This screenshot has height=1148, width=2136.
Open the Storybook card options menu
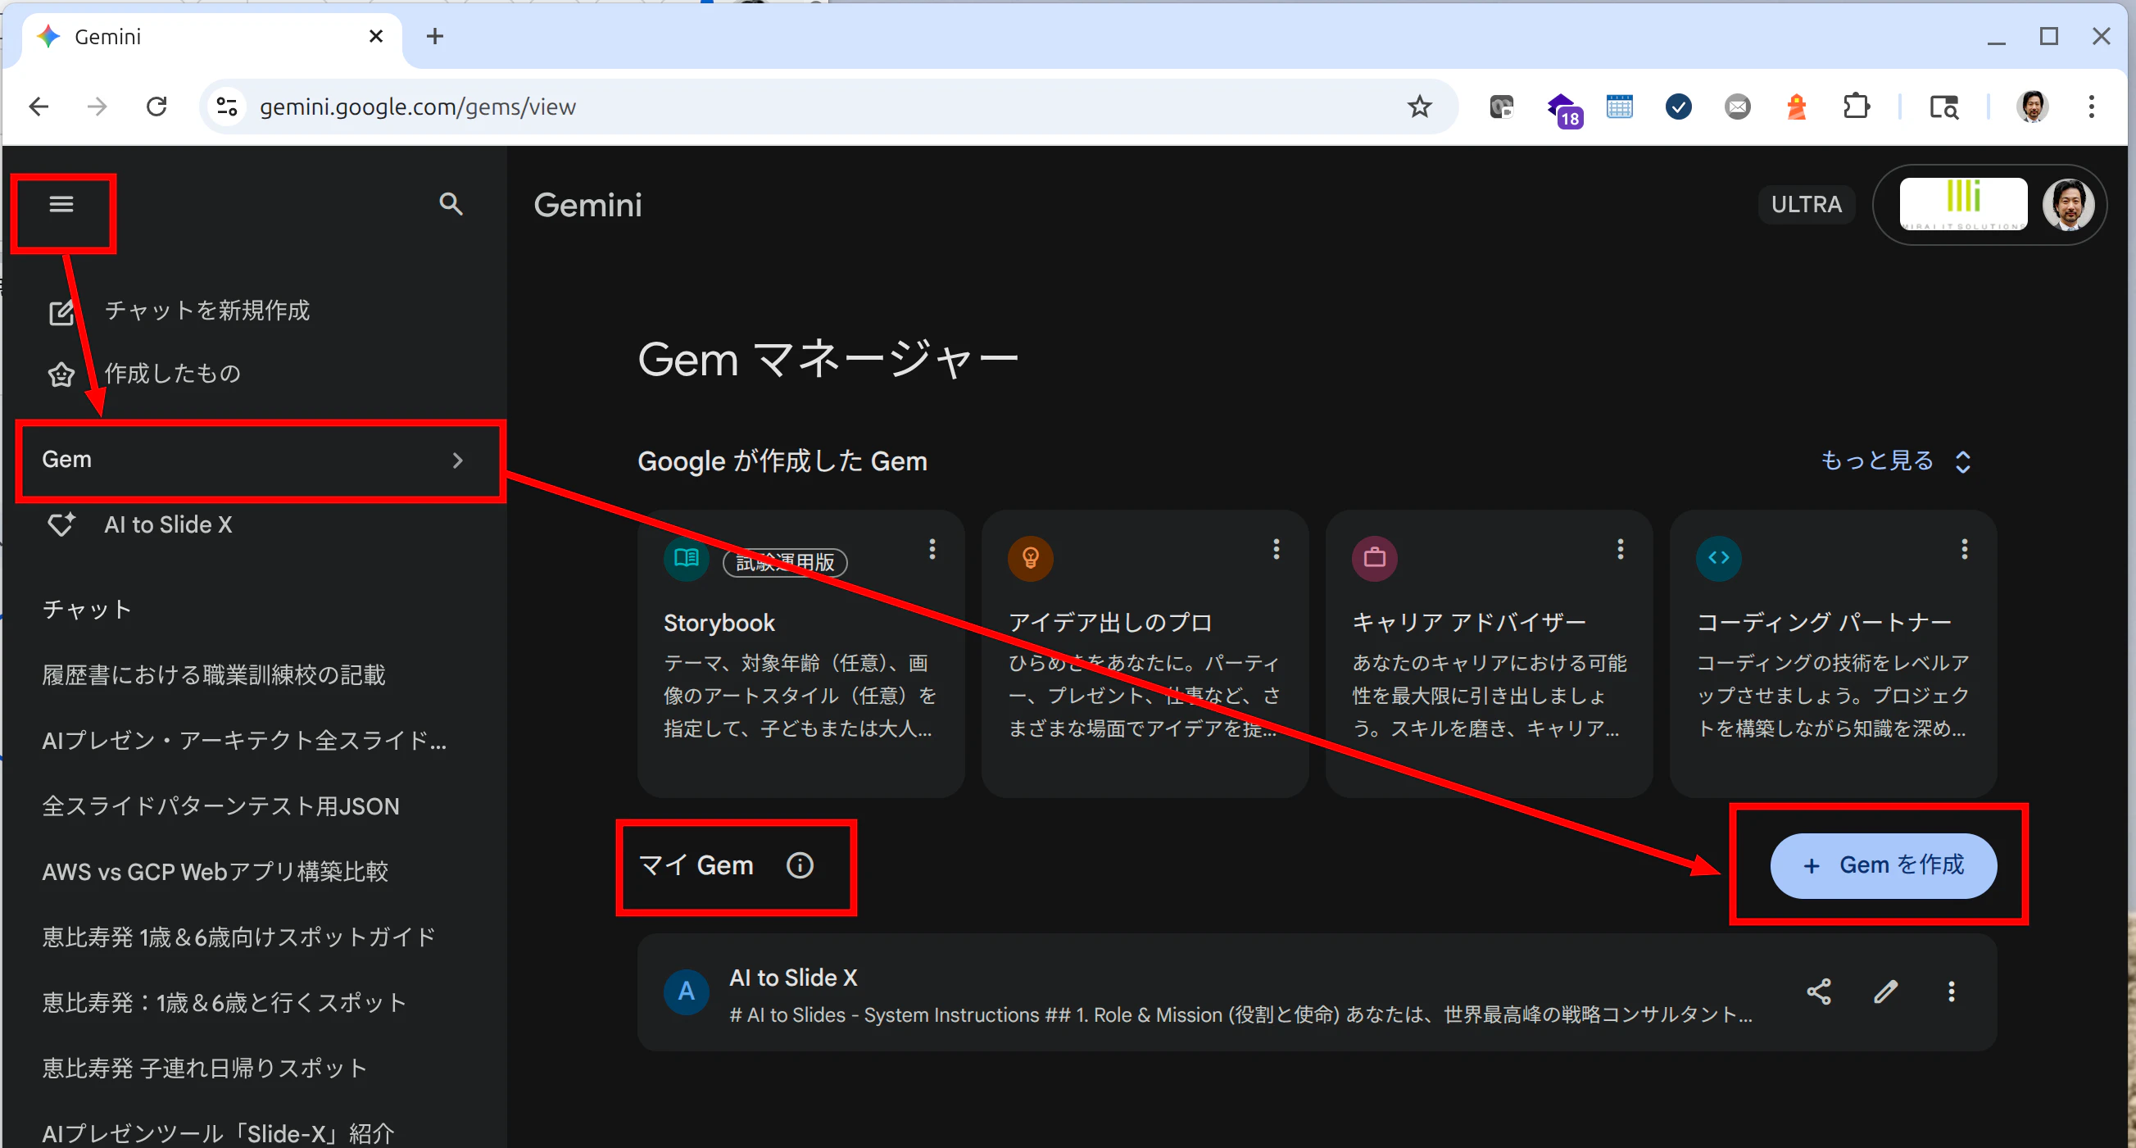(x=932, y=549)
